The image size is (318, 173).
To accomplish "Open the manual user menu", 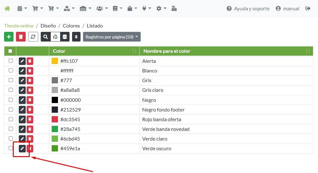I will point(287,8).
